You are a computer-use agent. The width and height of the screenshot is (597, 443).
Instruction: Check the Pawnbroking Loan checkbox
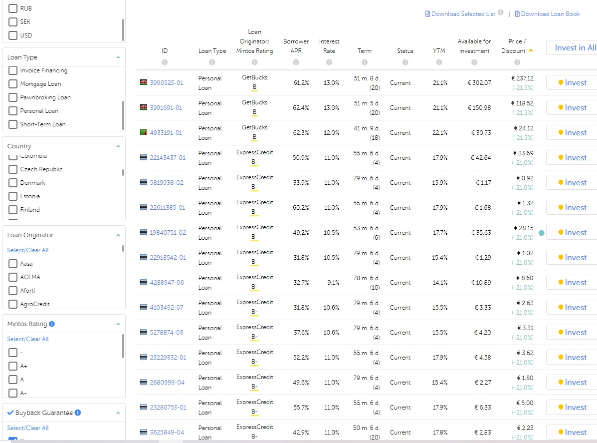pyautogui.click(x=13, y=97)
